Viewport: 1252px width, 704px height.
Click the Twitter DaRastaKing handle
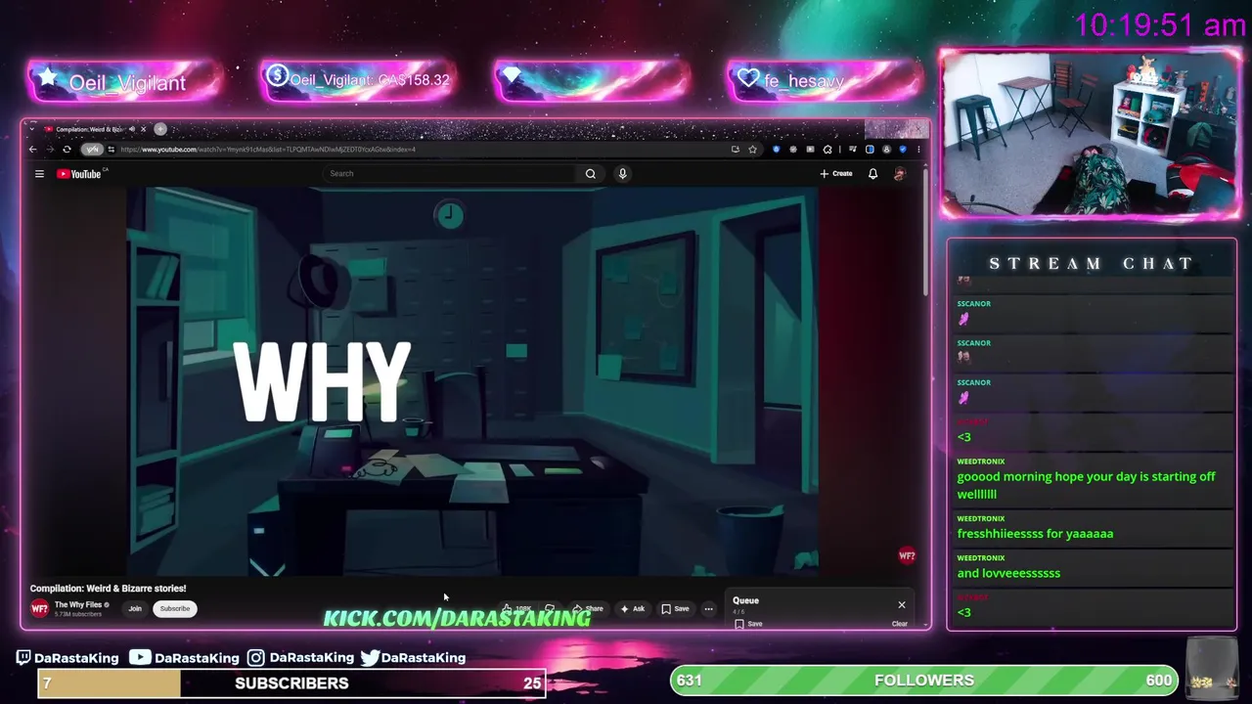point(413,657)
